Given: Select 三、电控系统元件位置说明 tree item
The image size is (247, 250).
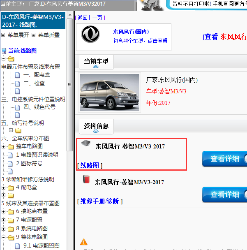Looking at the screenshot, I should (x=33, y=99).
